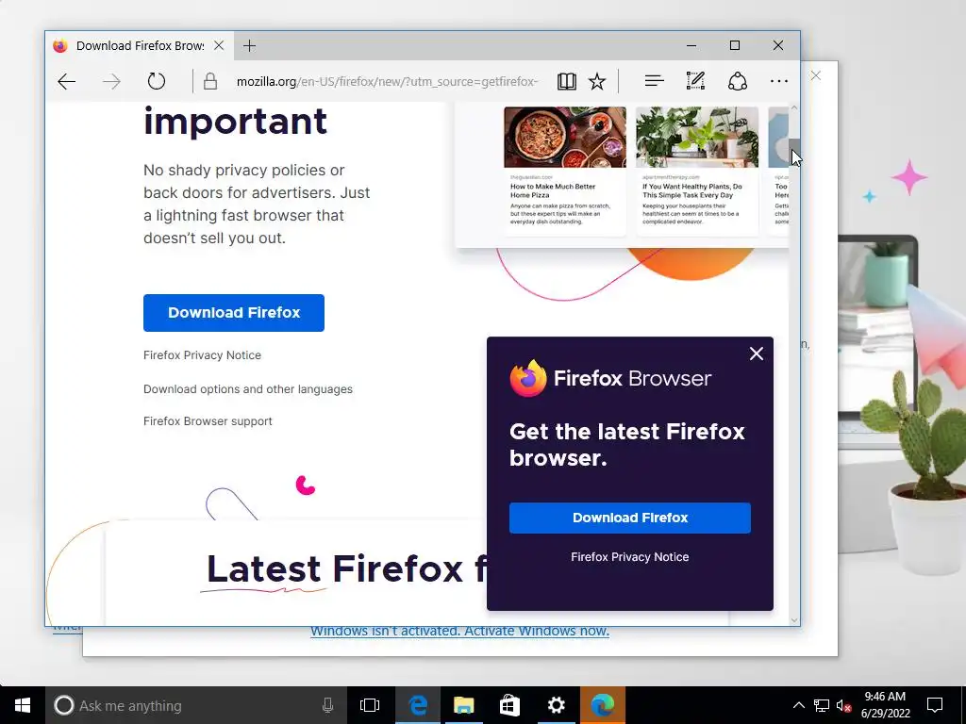This screenshot has width=966, height=724.
Task: Open the Share icon in toolbar
Action: tap(738, 81)
